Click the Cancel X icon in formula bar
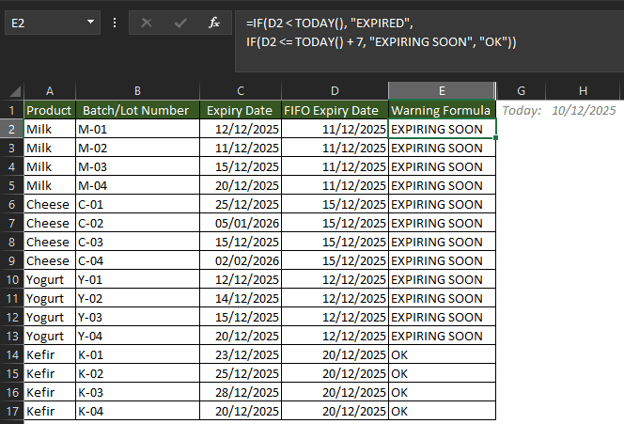Viewport: 624px width, 424px height. pyautogui.click(x=147, y=23)
